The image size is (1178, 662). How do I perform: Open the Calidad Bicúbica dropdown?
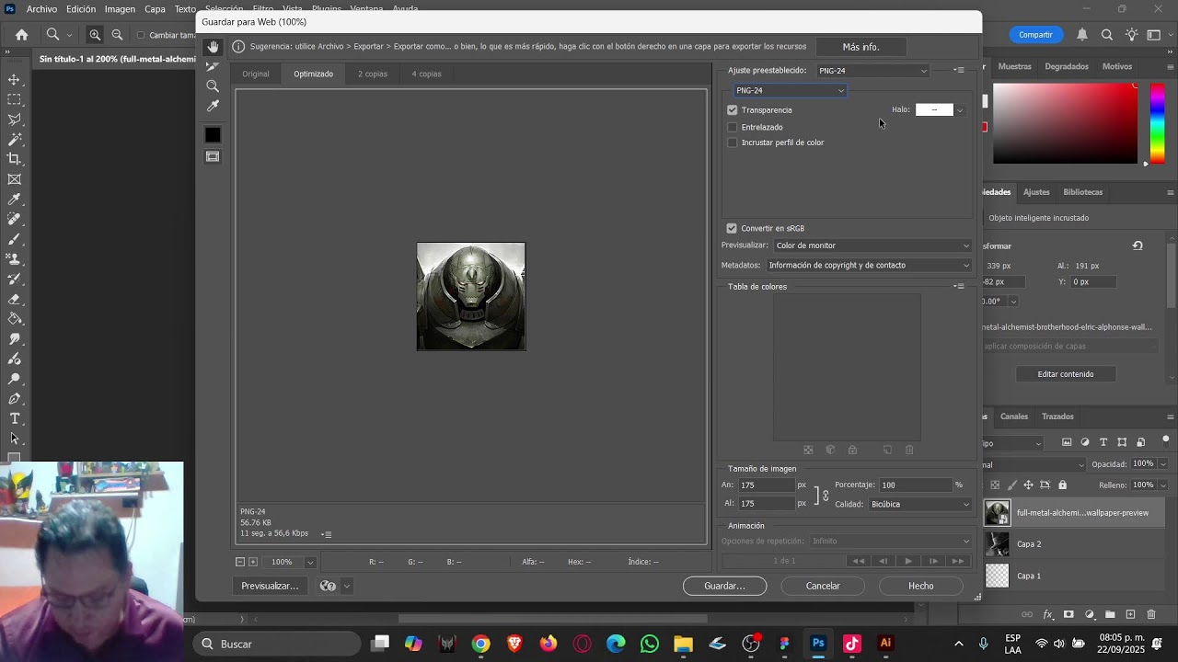(919, 504)
